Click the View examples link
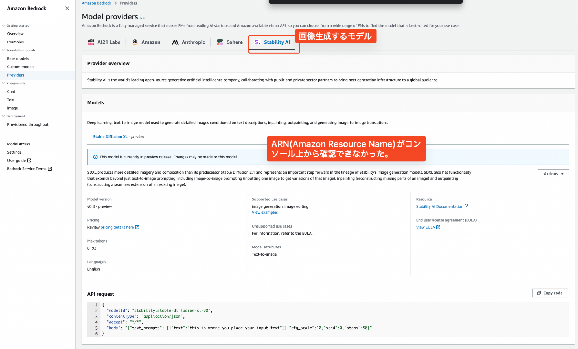This screenshot has width=578, height=349. (264, 212)
